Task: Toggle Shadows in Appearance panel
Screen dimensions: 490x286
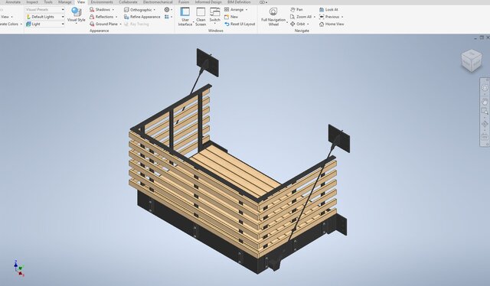Action: pos(100,10)
